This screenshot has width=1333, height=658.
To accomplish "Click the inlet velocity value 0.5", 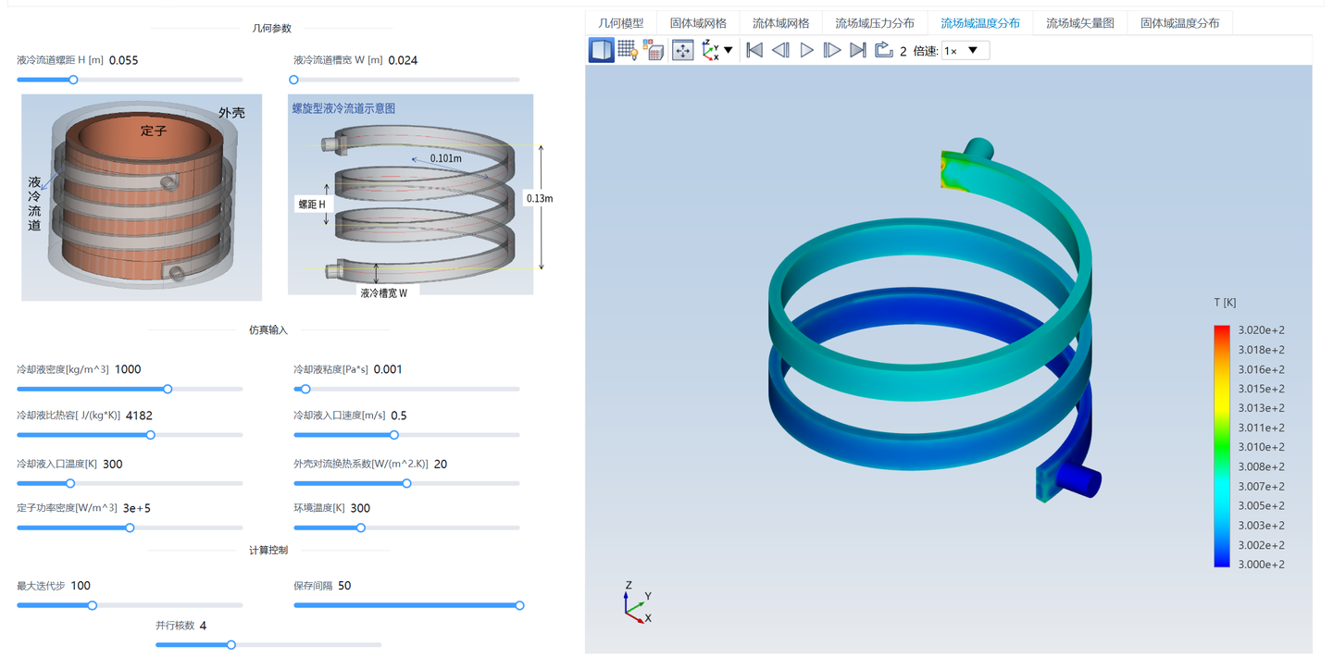I will (399, 416).
